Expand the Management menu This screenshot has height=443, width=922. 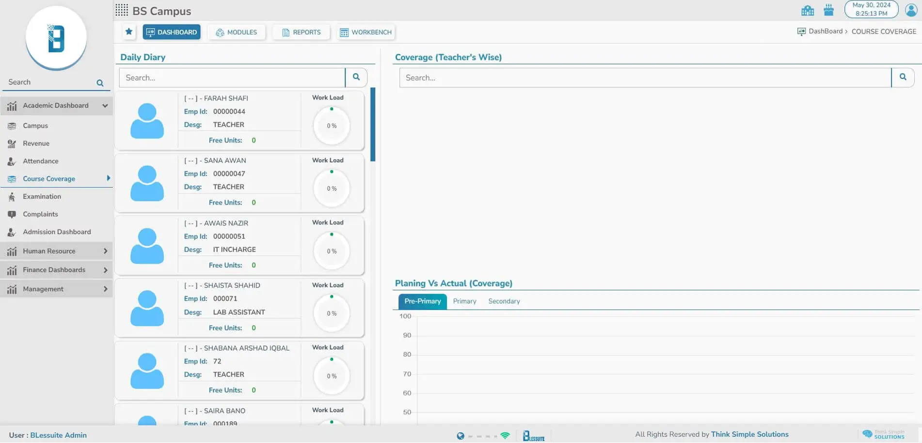[x=105, y=289]
